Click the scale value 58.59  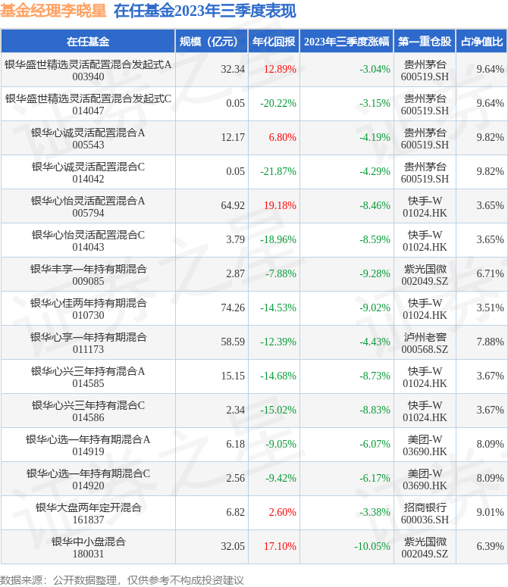click(x=233, y=342)
